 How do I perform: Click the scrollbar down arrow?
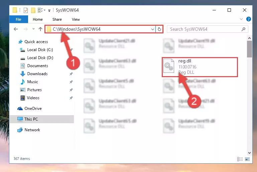249,153
